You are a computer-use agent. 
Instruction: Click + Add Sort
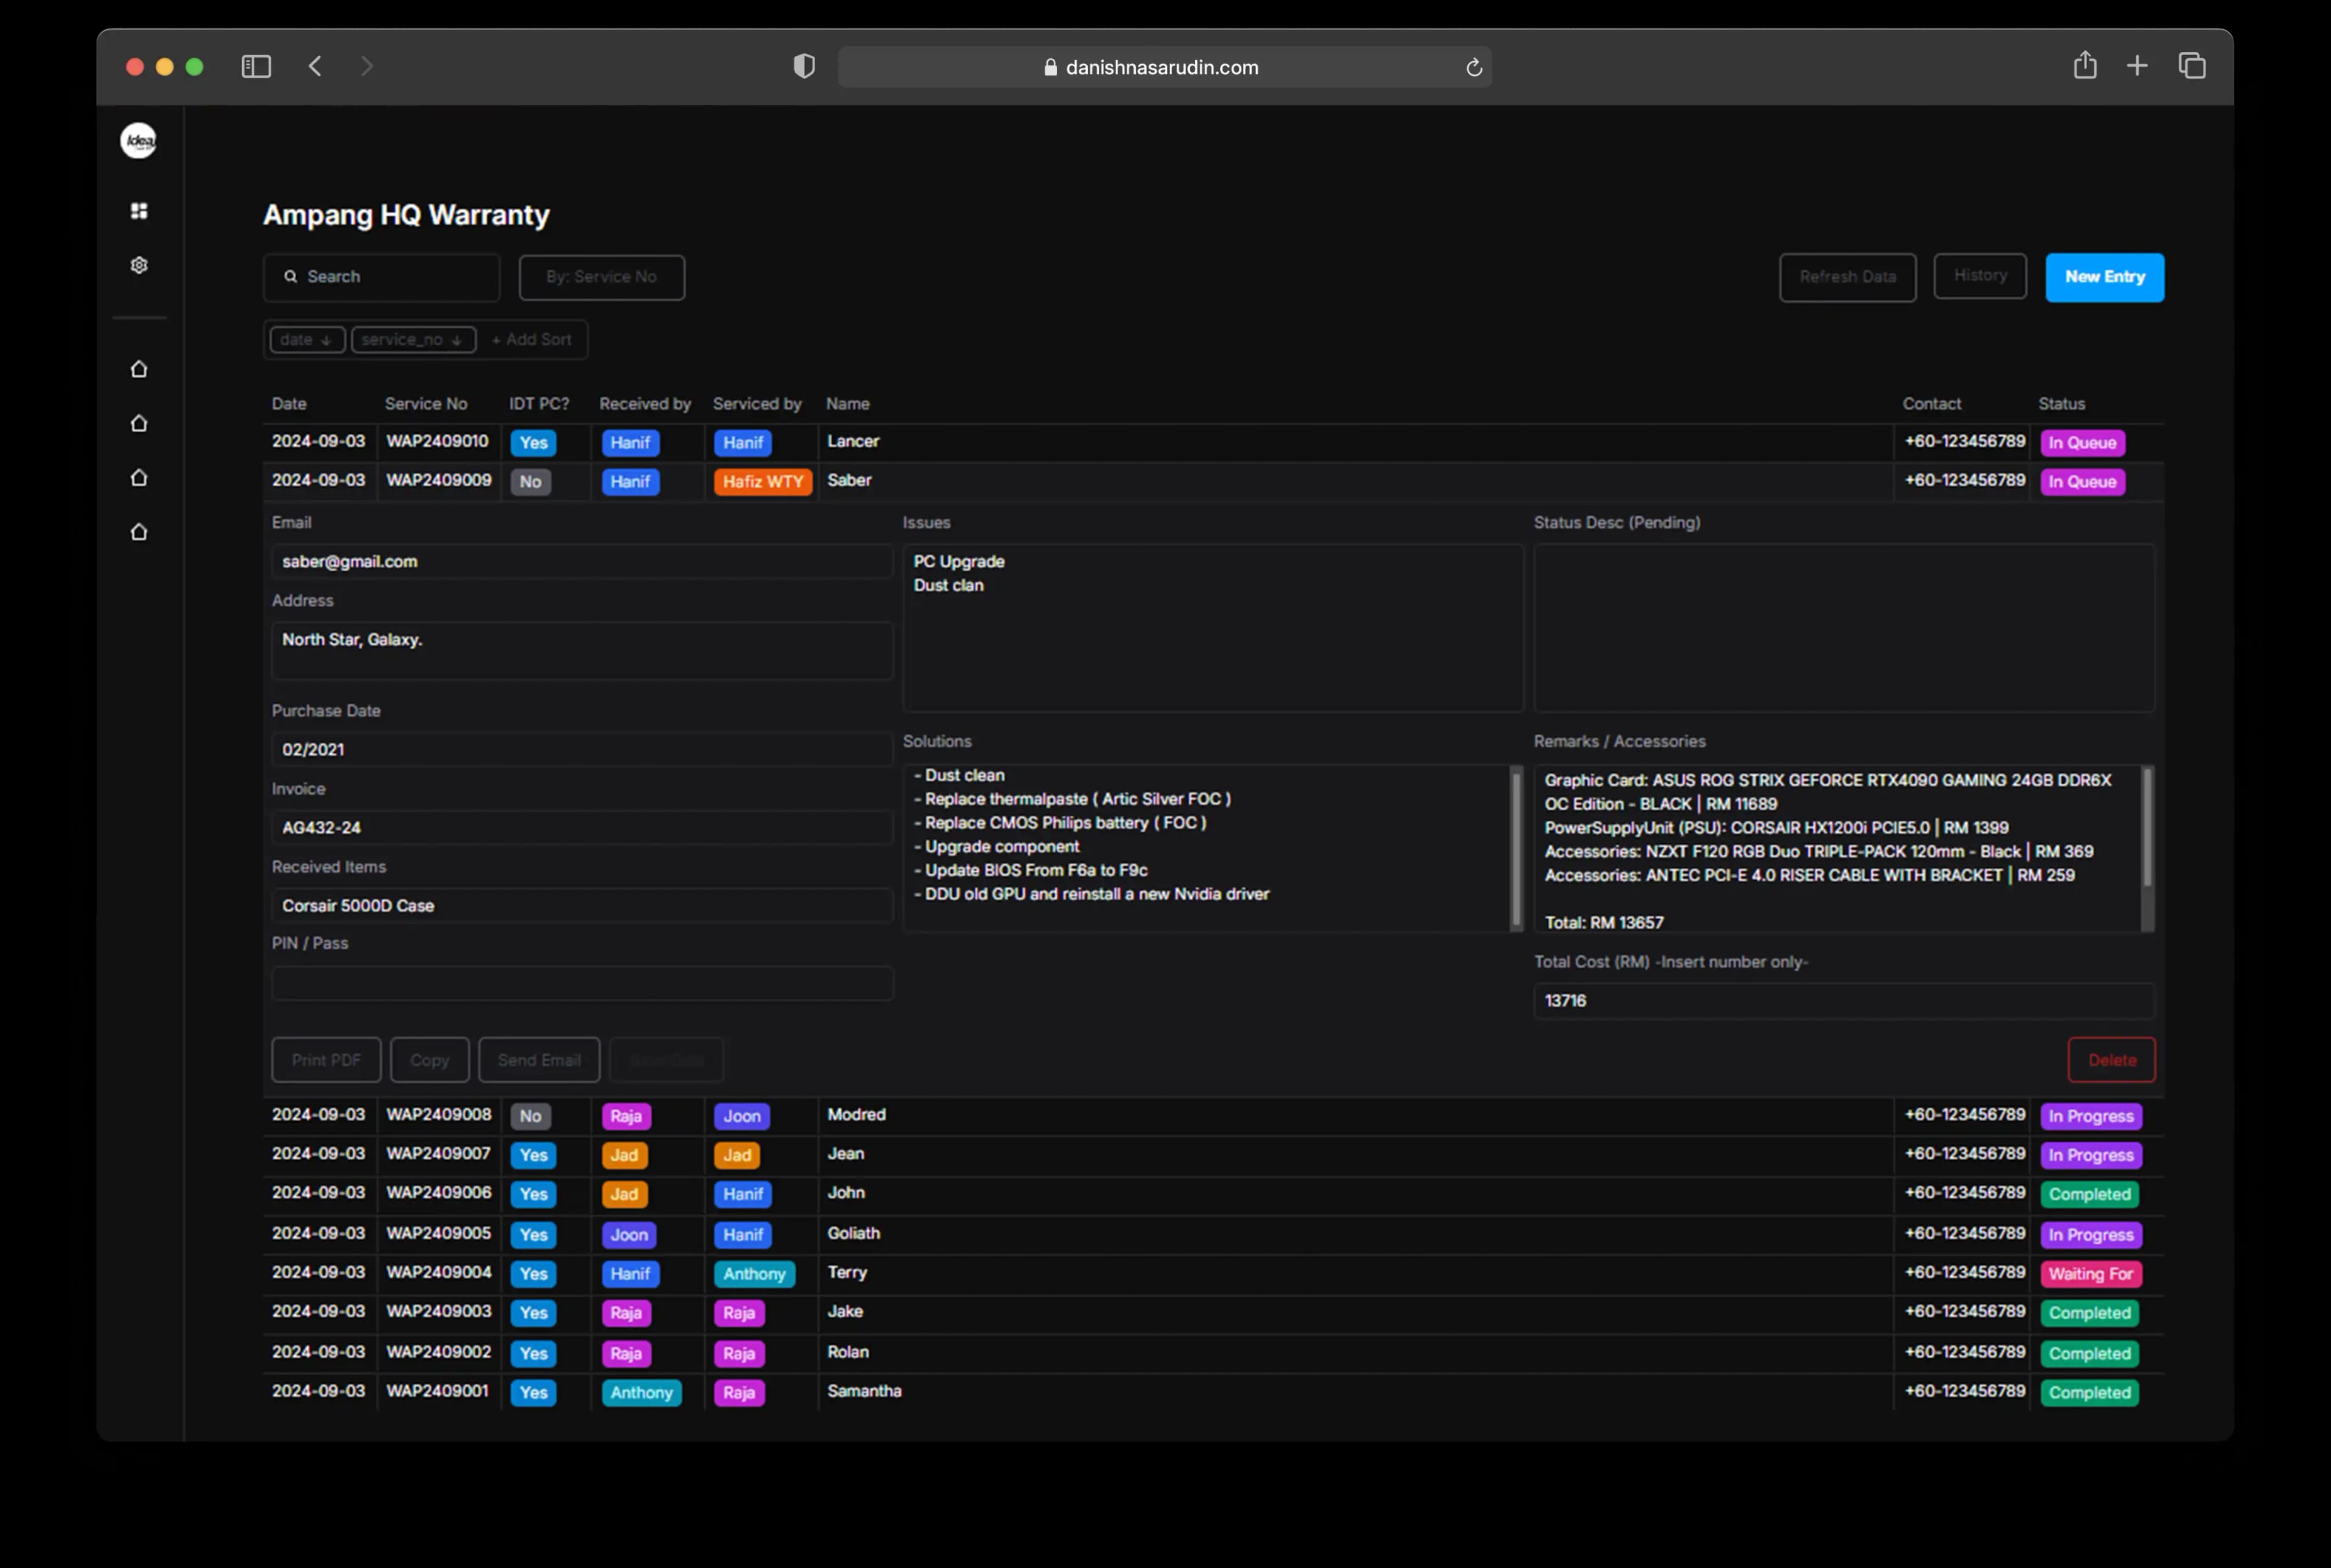[x=531, y=340]
